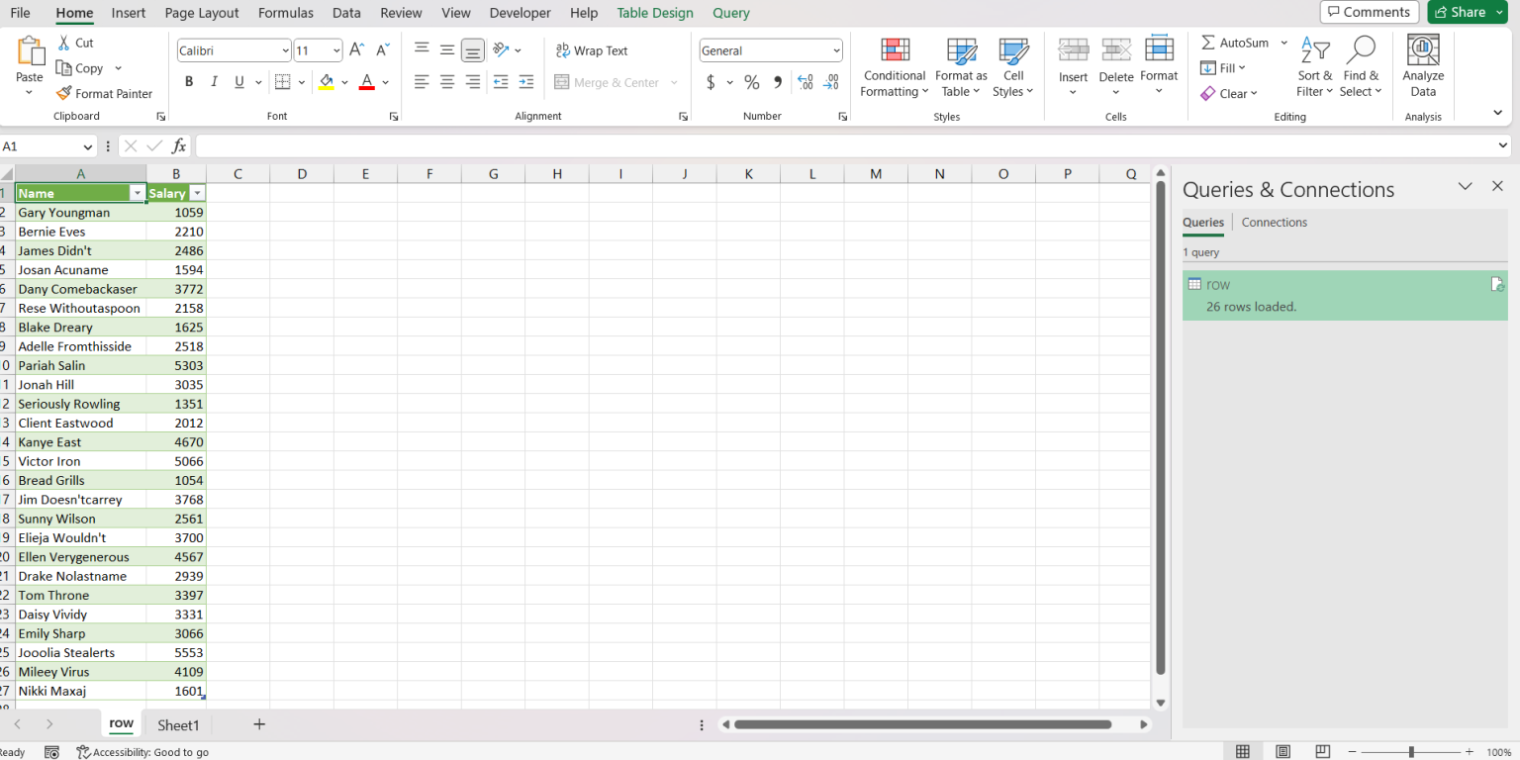Screen dimensions: 1520x760
Task: Click the Merge & Center icon
Action: click(x=562, y=82)
